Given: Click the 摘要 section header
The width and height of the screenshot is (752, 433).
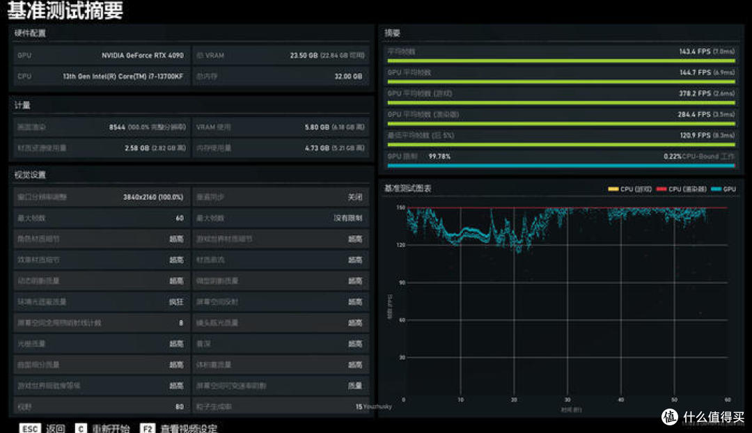Looking at the screenshot, I should tap(392, 33).
